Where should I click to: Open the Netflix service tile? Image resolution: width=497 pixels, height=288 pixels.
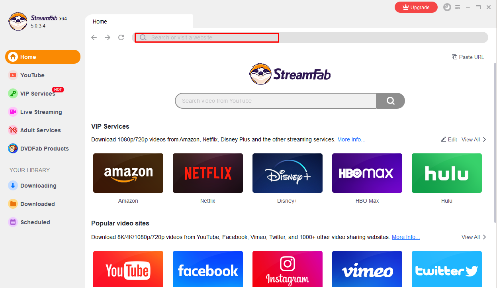pyautogui.click(x=208, y=173)
